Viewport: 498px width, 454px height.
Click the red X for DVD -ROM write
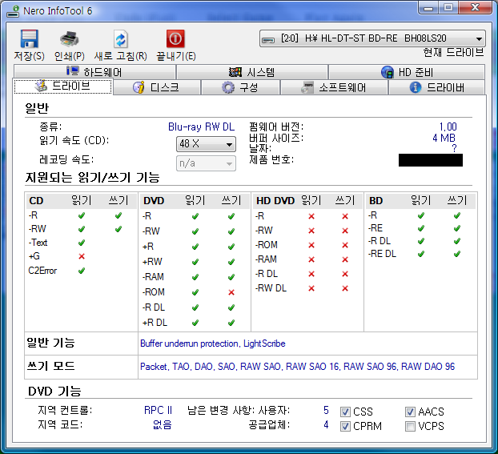click(x=231, y=292)
